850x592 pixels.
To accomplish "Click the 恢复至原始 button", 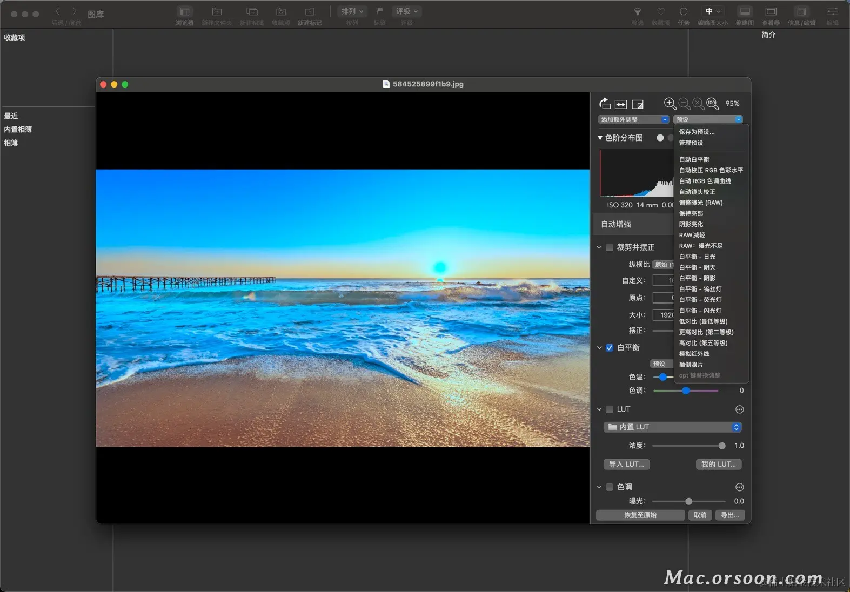I will tap(640, 515).
